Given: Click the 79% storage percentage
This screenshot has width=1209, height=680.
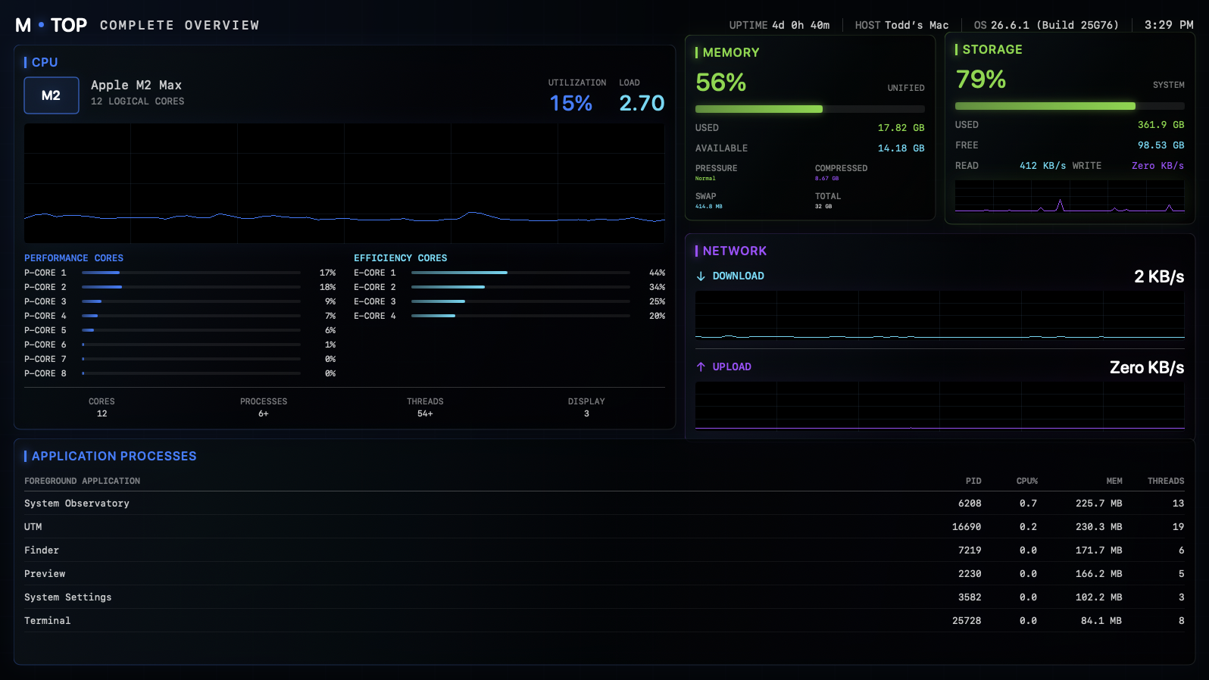Looking at the screenshot, I should click(981, 79).
